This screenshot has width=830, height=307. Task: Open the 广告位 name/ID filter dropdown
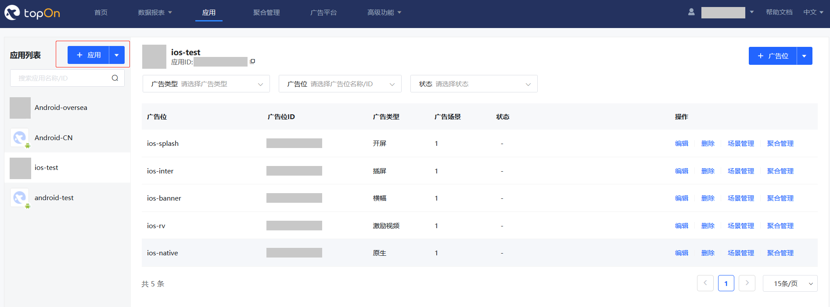(x=340, y=84)
